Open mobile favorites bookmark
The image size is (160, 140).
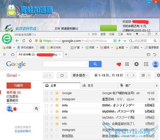tap(26, 47)
